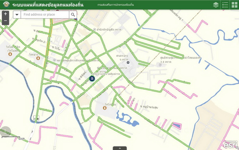Open the basemap gallery grid icon
This screenshot has height=150, width=239.
click(x=234, y=5)
